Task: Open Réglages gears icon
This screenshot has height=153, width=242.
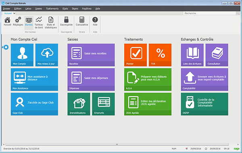Action: (18, 21)
